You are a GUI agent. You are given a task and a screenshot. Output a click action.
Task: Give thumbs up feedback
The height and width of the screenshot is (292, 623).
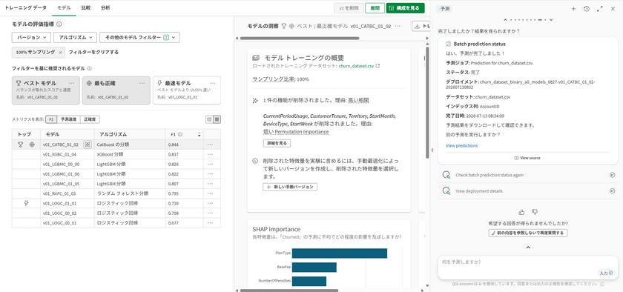click(x=521, y=212)
